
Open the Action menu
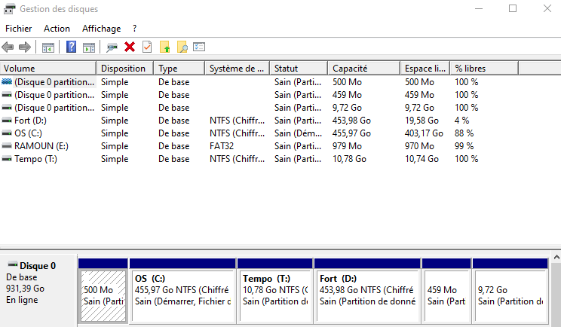(57, 28)
